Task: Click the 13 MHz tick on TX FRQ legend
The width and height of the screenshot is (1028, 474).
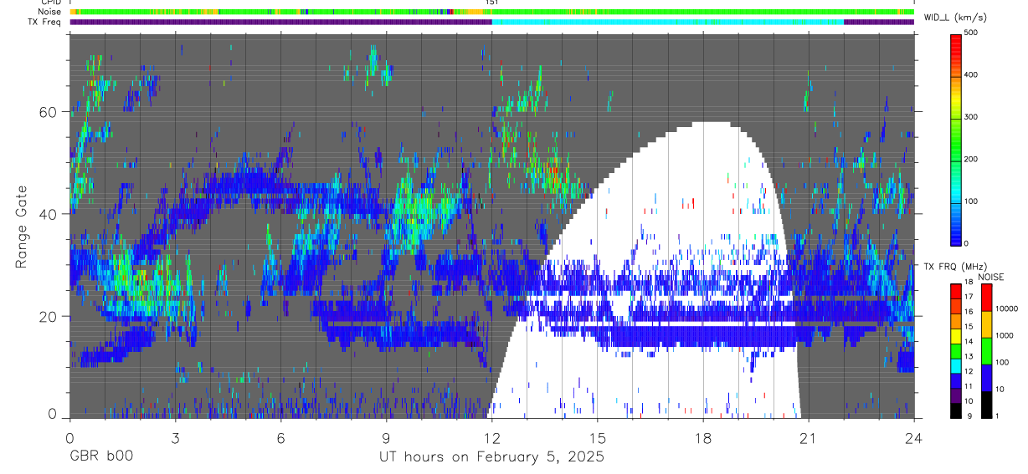Action: 968,357
